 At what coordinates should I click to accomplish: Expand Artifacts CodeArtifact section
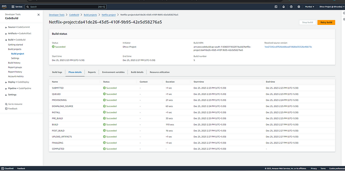(x=6, y=34)
